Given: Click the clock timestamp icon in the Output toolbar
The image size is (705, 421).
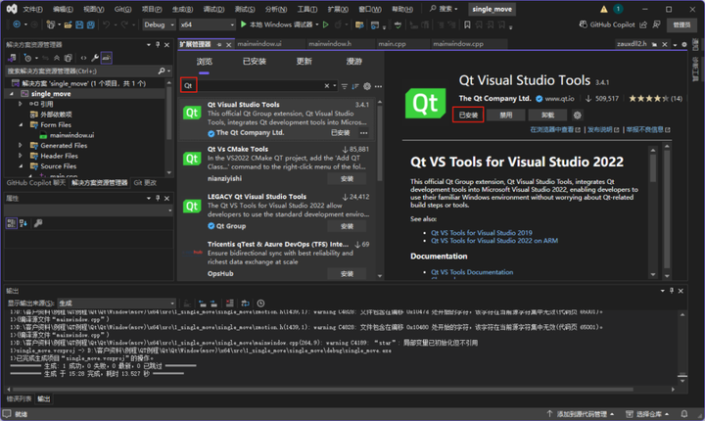Looking at the screenshot, I should pyautogui.click(x=260, y=304).
